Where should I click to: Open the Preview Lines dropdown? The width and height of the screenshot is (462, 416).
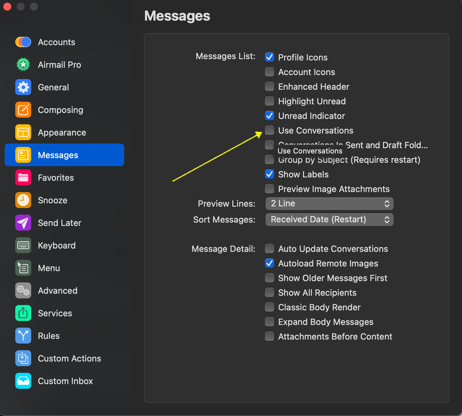tap(329, 204)
